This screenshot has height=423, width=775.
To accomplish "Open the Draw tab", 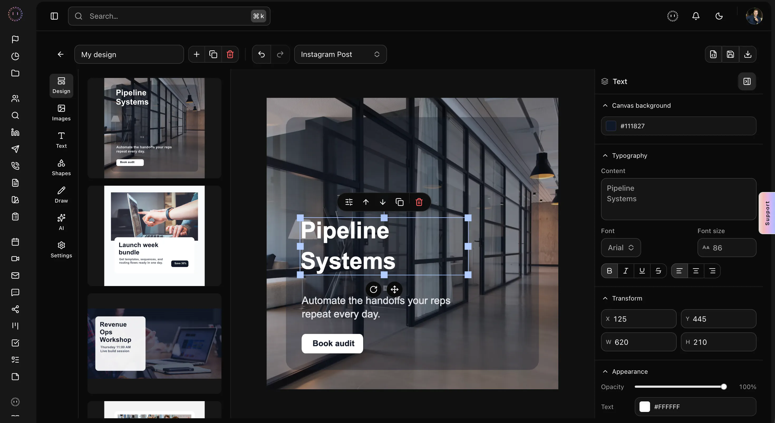I will click(61, 195).
